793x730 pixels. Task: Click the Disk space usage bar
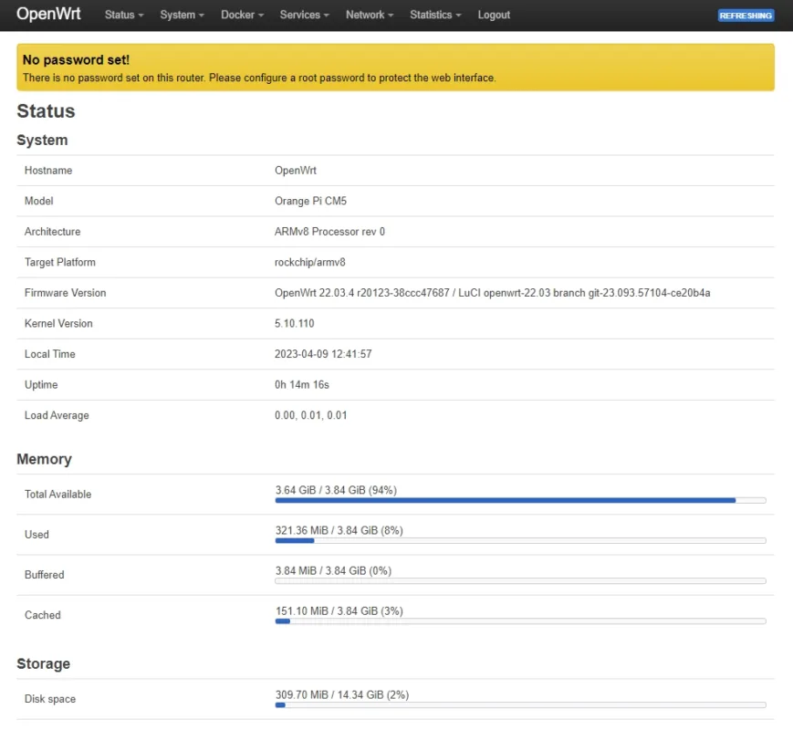(x=520, y=705)
